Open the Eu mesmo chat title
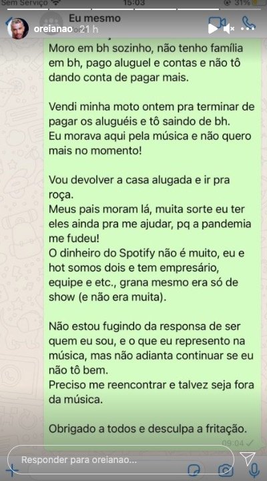267x481 pixels. pos(95,18)
